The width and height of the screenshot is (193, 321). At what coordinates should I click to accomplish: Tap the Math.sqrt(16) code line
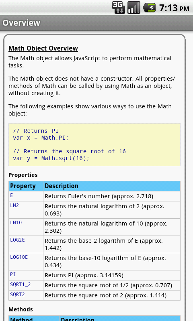(51, 158)
